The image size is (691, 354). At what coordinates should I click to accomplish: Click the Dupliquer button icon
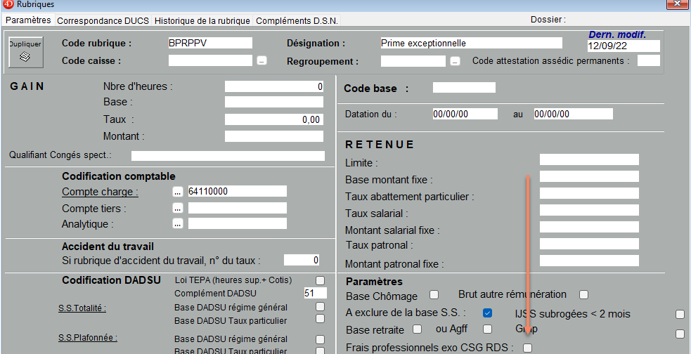point(25,52)
